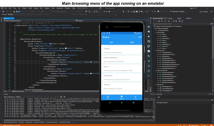Click emulator volume down icon

click(x=149, y=37)
